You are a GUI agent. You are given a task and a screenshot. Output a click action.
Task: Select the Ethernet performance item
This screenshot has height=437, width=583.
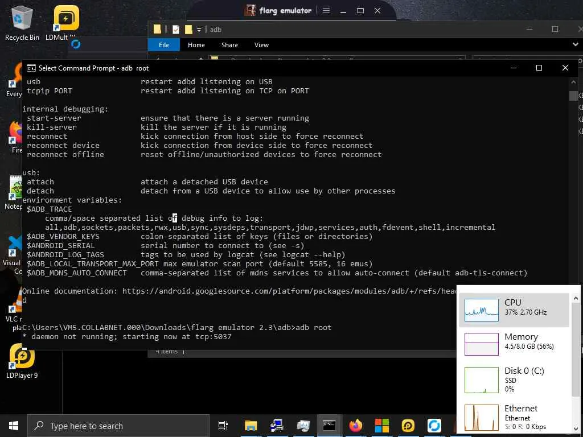click(x=514, y=418)
